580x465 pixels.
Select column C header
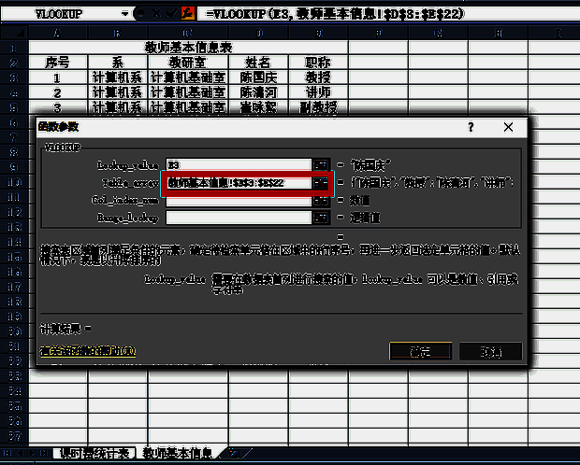point(188,34)
